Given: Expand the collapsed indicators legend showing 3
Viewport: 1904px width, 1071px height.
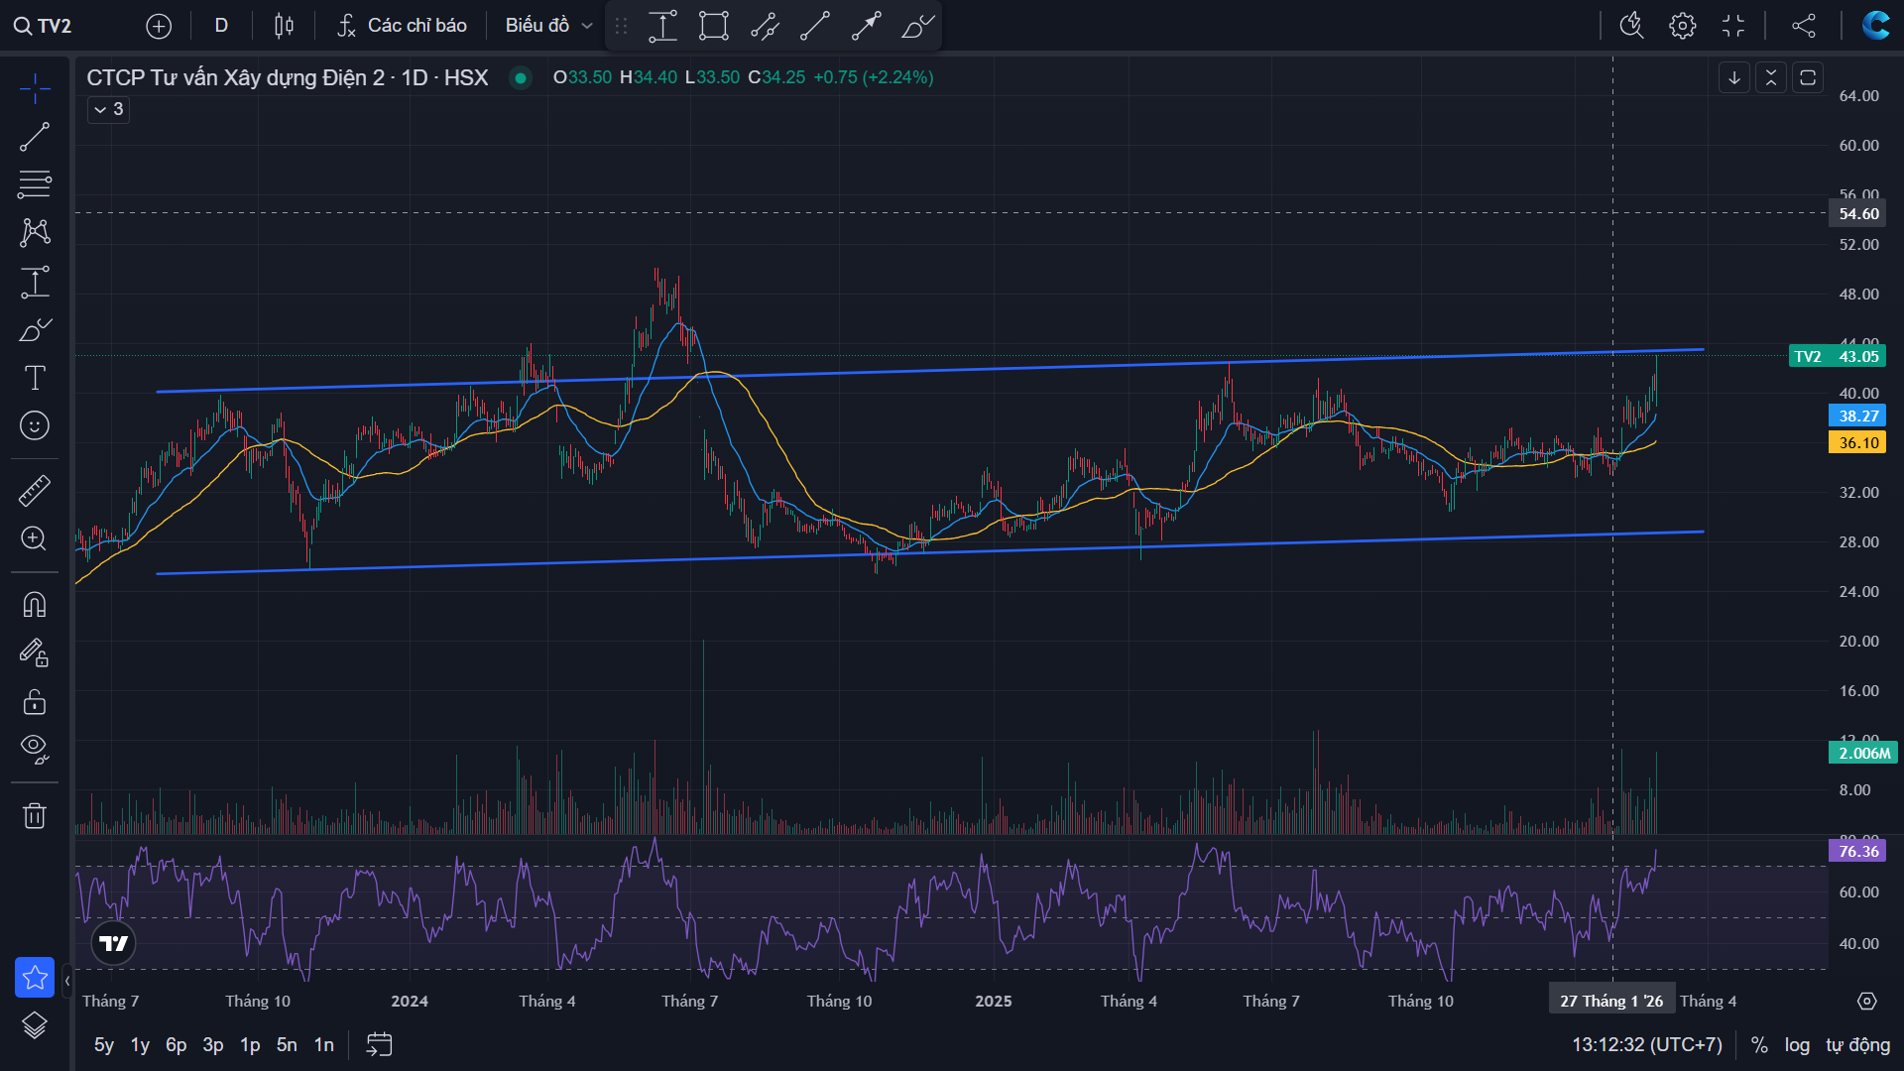Looking at the screenshot, I should coord(109,109).
